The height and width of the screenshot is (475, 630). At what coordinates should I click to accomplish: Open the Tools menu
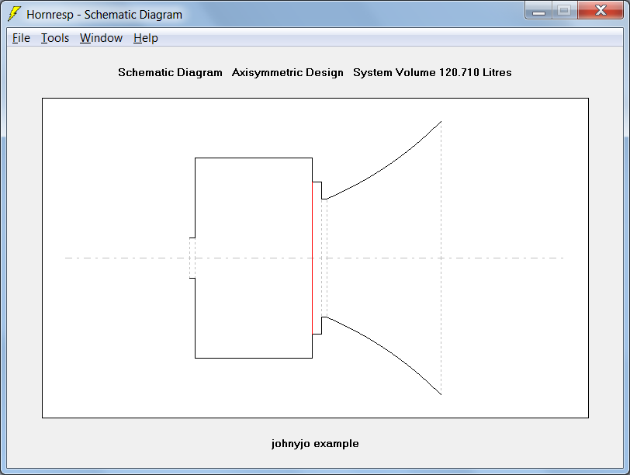(x=55, y=38)
